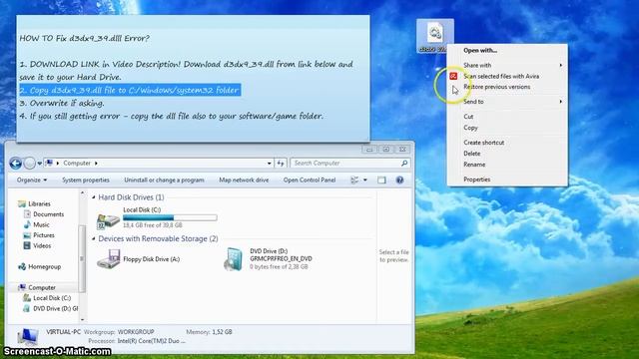Minimize the Explorer window
Viewport: 639px width, 359px height.
369,150
